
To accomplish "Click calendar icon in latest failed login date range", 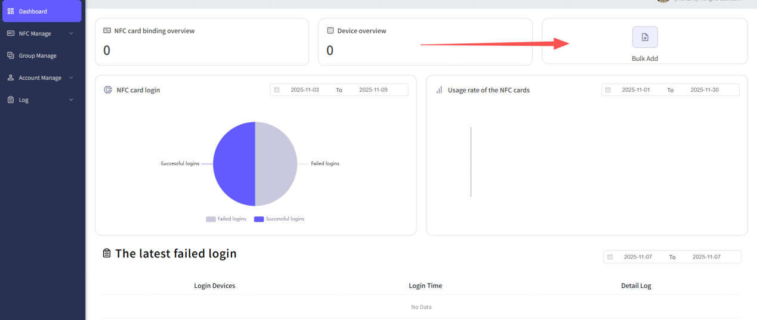I will (x=610, y=257).
